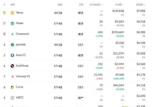Click the 分类 column header

tap(81, 5)
